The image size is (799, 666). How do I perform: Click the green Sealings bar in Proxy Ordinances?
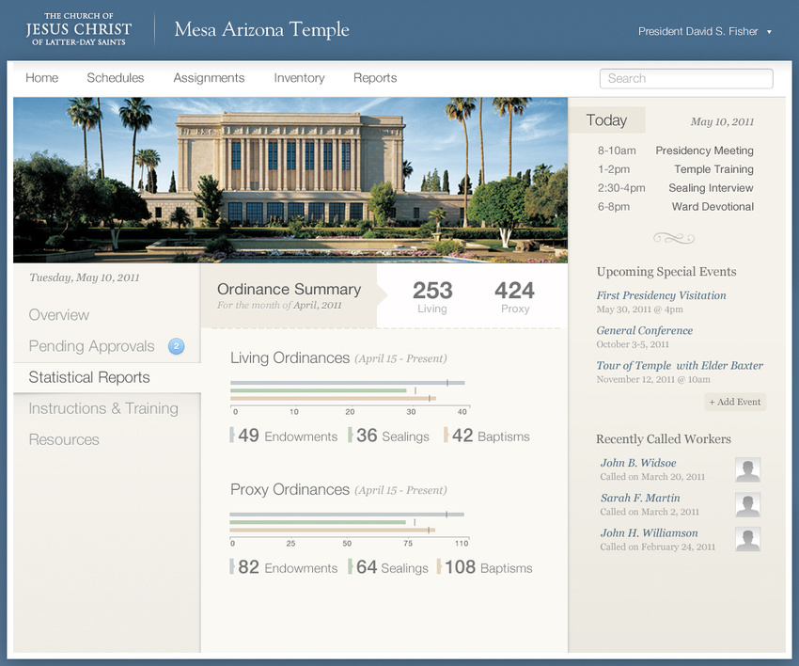[x=318, y=522]
